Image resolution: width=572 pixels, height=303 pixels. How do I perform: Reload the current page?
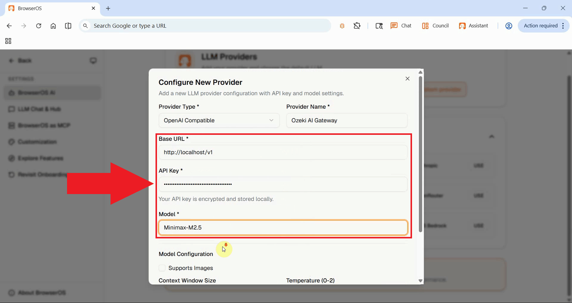(x=38, y=26)
